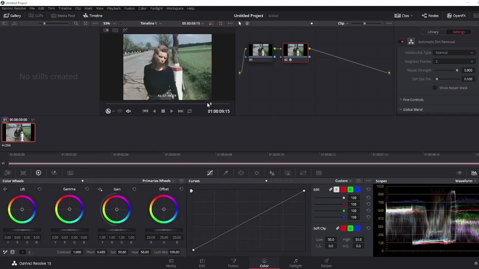This screenshot has height=269, width=479.
Task: Select the hand pan tool in node editor
Action: tap(247, 23)
